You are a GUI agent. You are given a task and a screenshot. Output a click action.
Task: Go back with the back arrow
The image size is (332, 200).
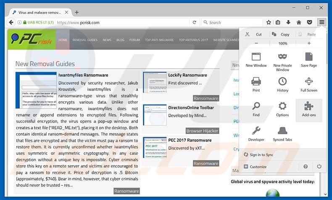click(11, 22)
